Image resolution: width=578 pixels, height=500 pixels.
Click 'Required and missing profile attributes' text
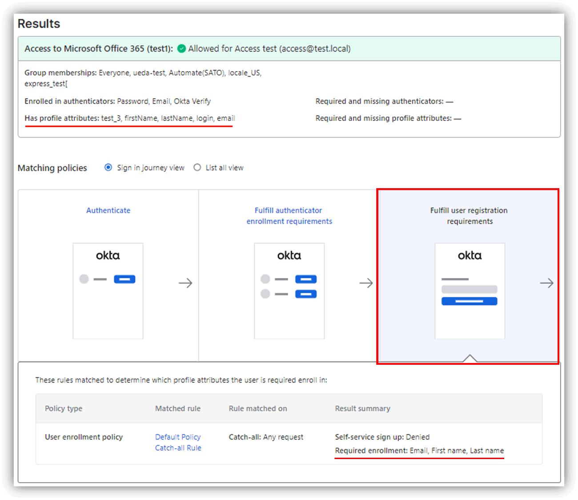click(x=388, y=118)
